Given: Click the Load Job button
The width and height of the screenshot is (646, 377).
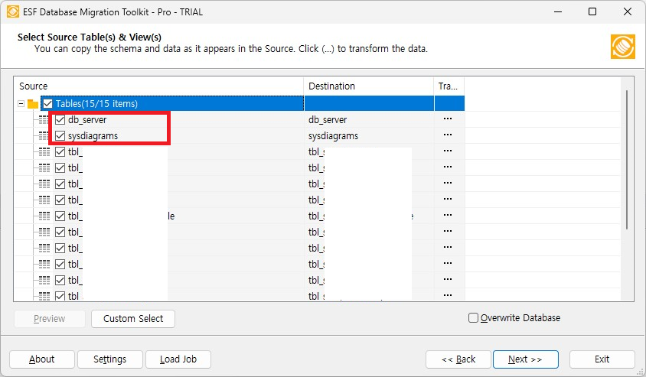Looking at the screenshot, I should click(x=178, y=359).
